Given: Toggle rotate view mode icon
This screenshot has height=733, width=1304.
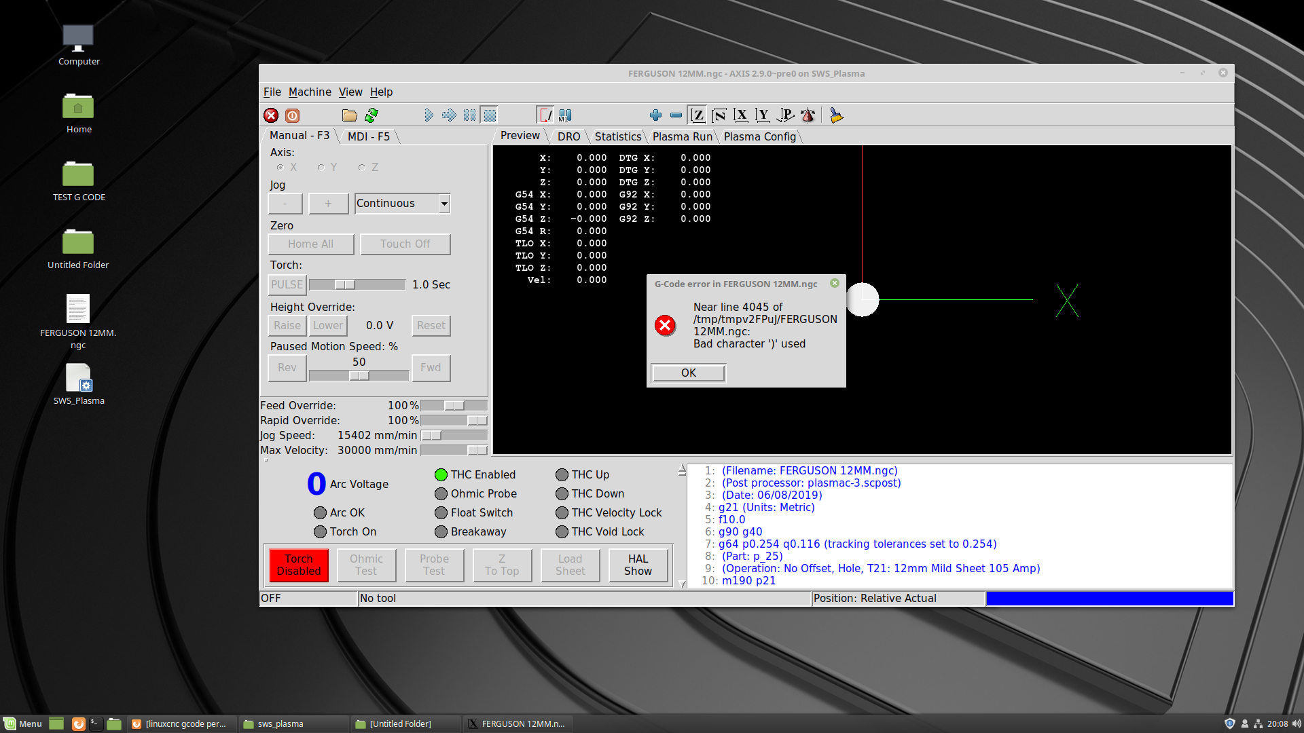Looking at the screenshot, I should 808,115.
